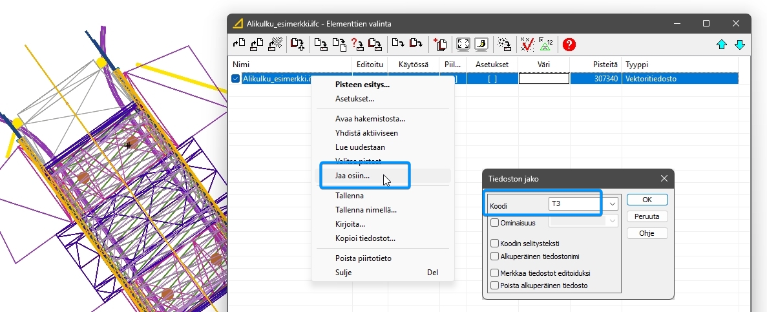The image size is (767, 312).
Task: Select Tallenna nimellä... in the context menu
Action: coord(366,210)
